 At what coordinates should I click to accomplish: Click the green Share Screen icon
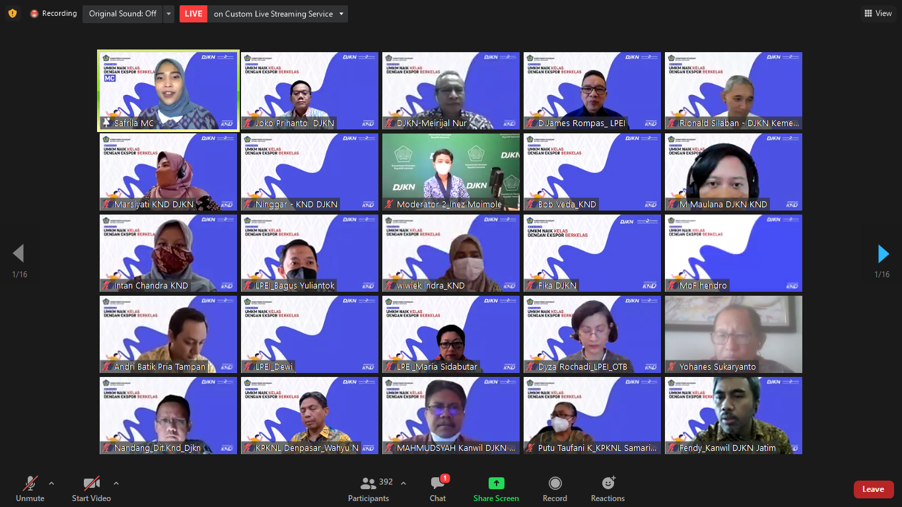click(496, 484)
